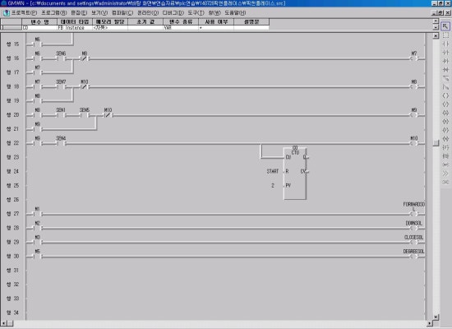Image resolution: width=452 pixels, height=329 pixels.
Task: Pick the function {F} insert tool
Action: coord(445,147)
